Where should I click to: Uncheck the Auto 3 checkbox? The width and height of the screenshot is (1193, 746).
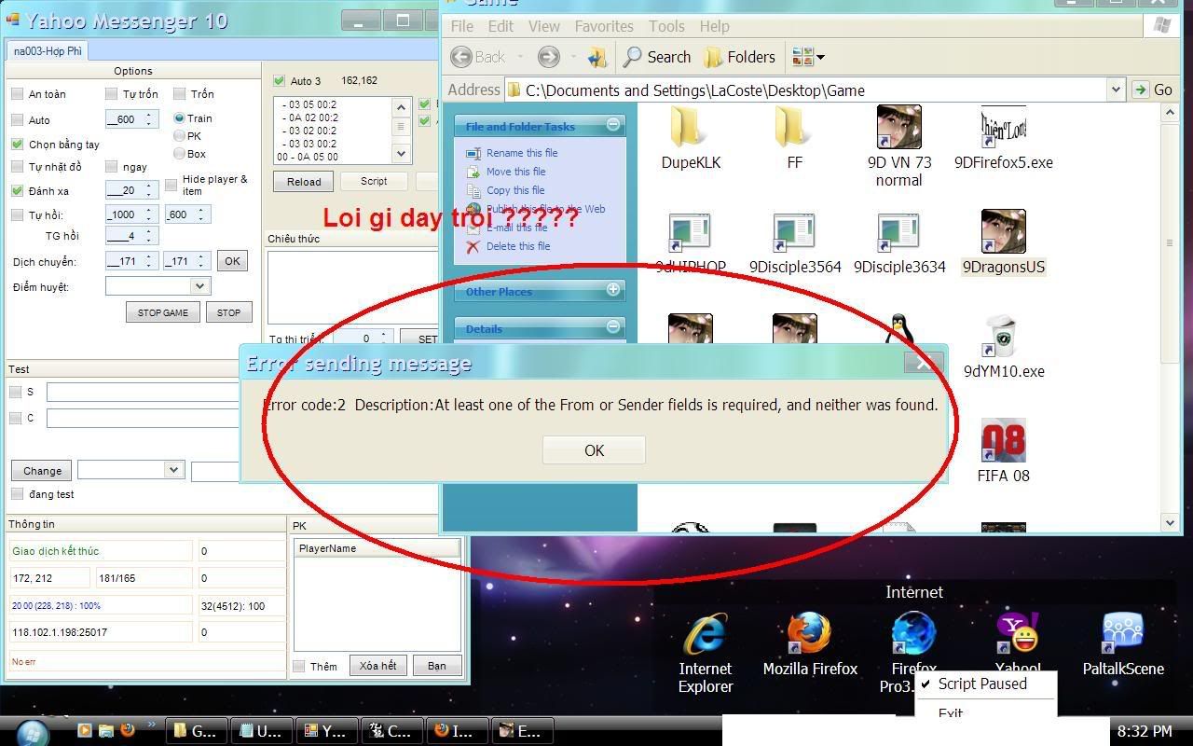pos(279,81)
